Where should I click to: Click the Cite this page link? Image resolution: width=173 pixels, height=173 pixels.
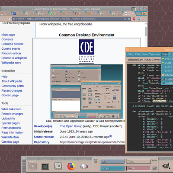pyautogui.click(x=10, y=142)
